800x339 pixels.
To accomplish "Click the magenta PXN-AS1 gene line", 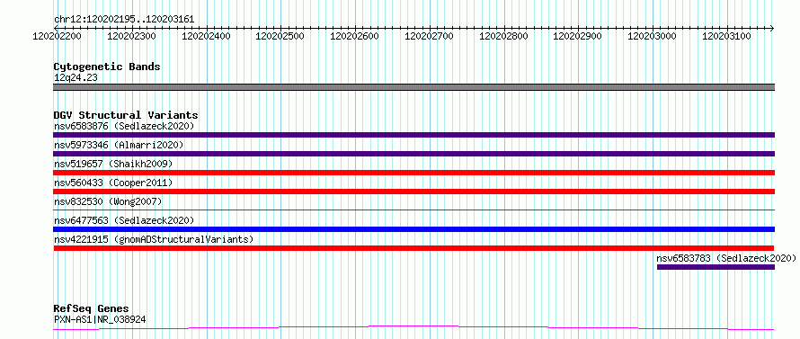I will [413, 328].
